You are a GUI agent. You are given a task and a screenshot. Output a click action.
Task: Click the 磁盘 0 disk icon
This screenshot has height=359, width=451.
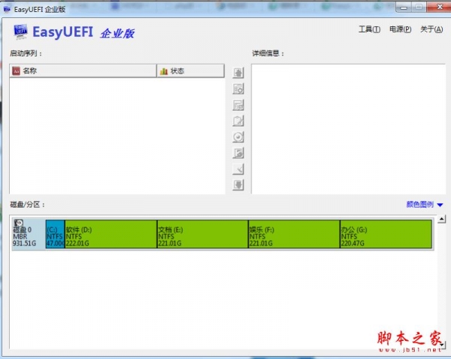point(19,223)
